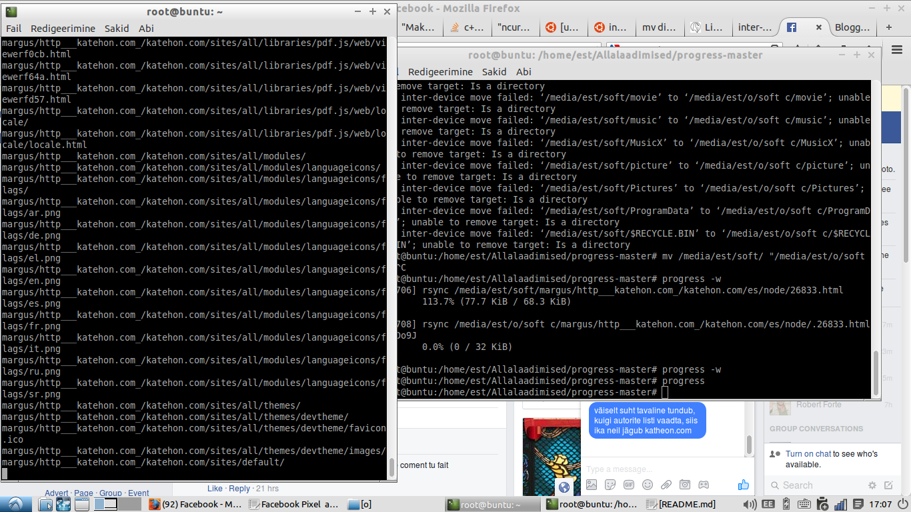Screen dimensions: 911x512
Task: Open the keyboard tray icon
Action: point(804,505)
